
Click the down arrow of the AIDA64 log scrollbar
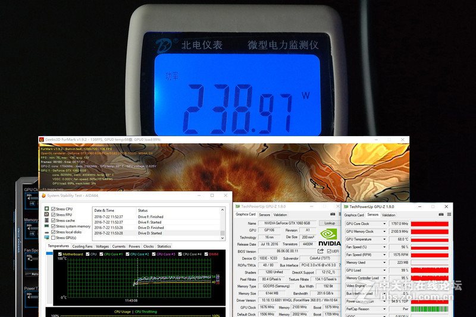pyautogui.click(x=223, y=238)
